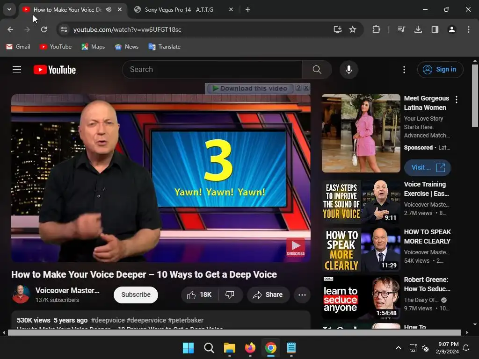479x359 pixels.
Task: Open Chrome three-dot menu
Action: click(469, 29)
